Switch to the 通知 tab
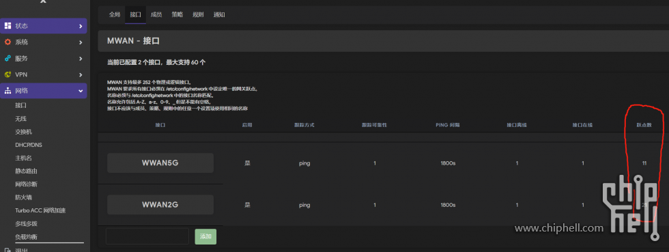Viewport: 669px width, 252px height. [x=219, y=14]
